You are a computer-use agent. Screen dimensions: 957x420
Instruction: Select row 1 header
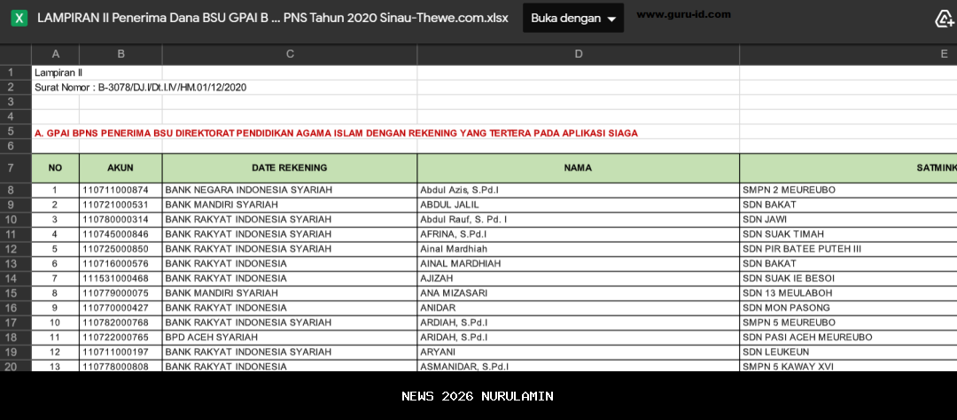click(x=16, y=73)
